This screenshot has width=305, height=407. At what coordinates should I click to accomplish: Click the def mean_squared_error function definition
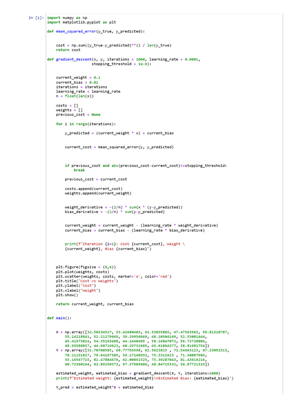(x=96, y=31)
